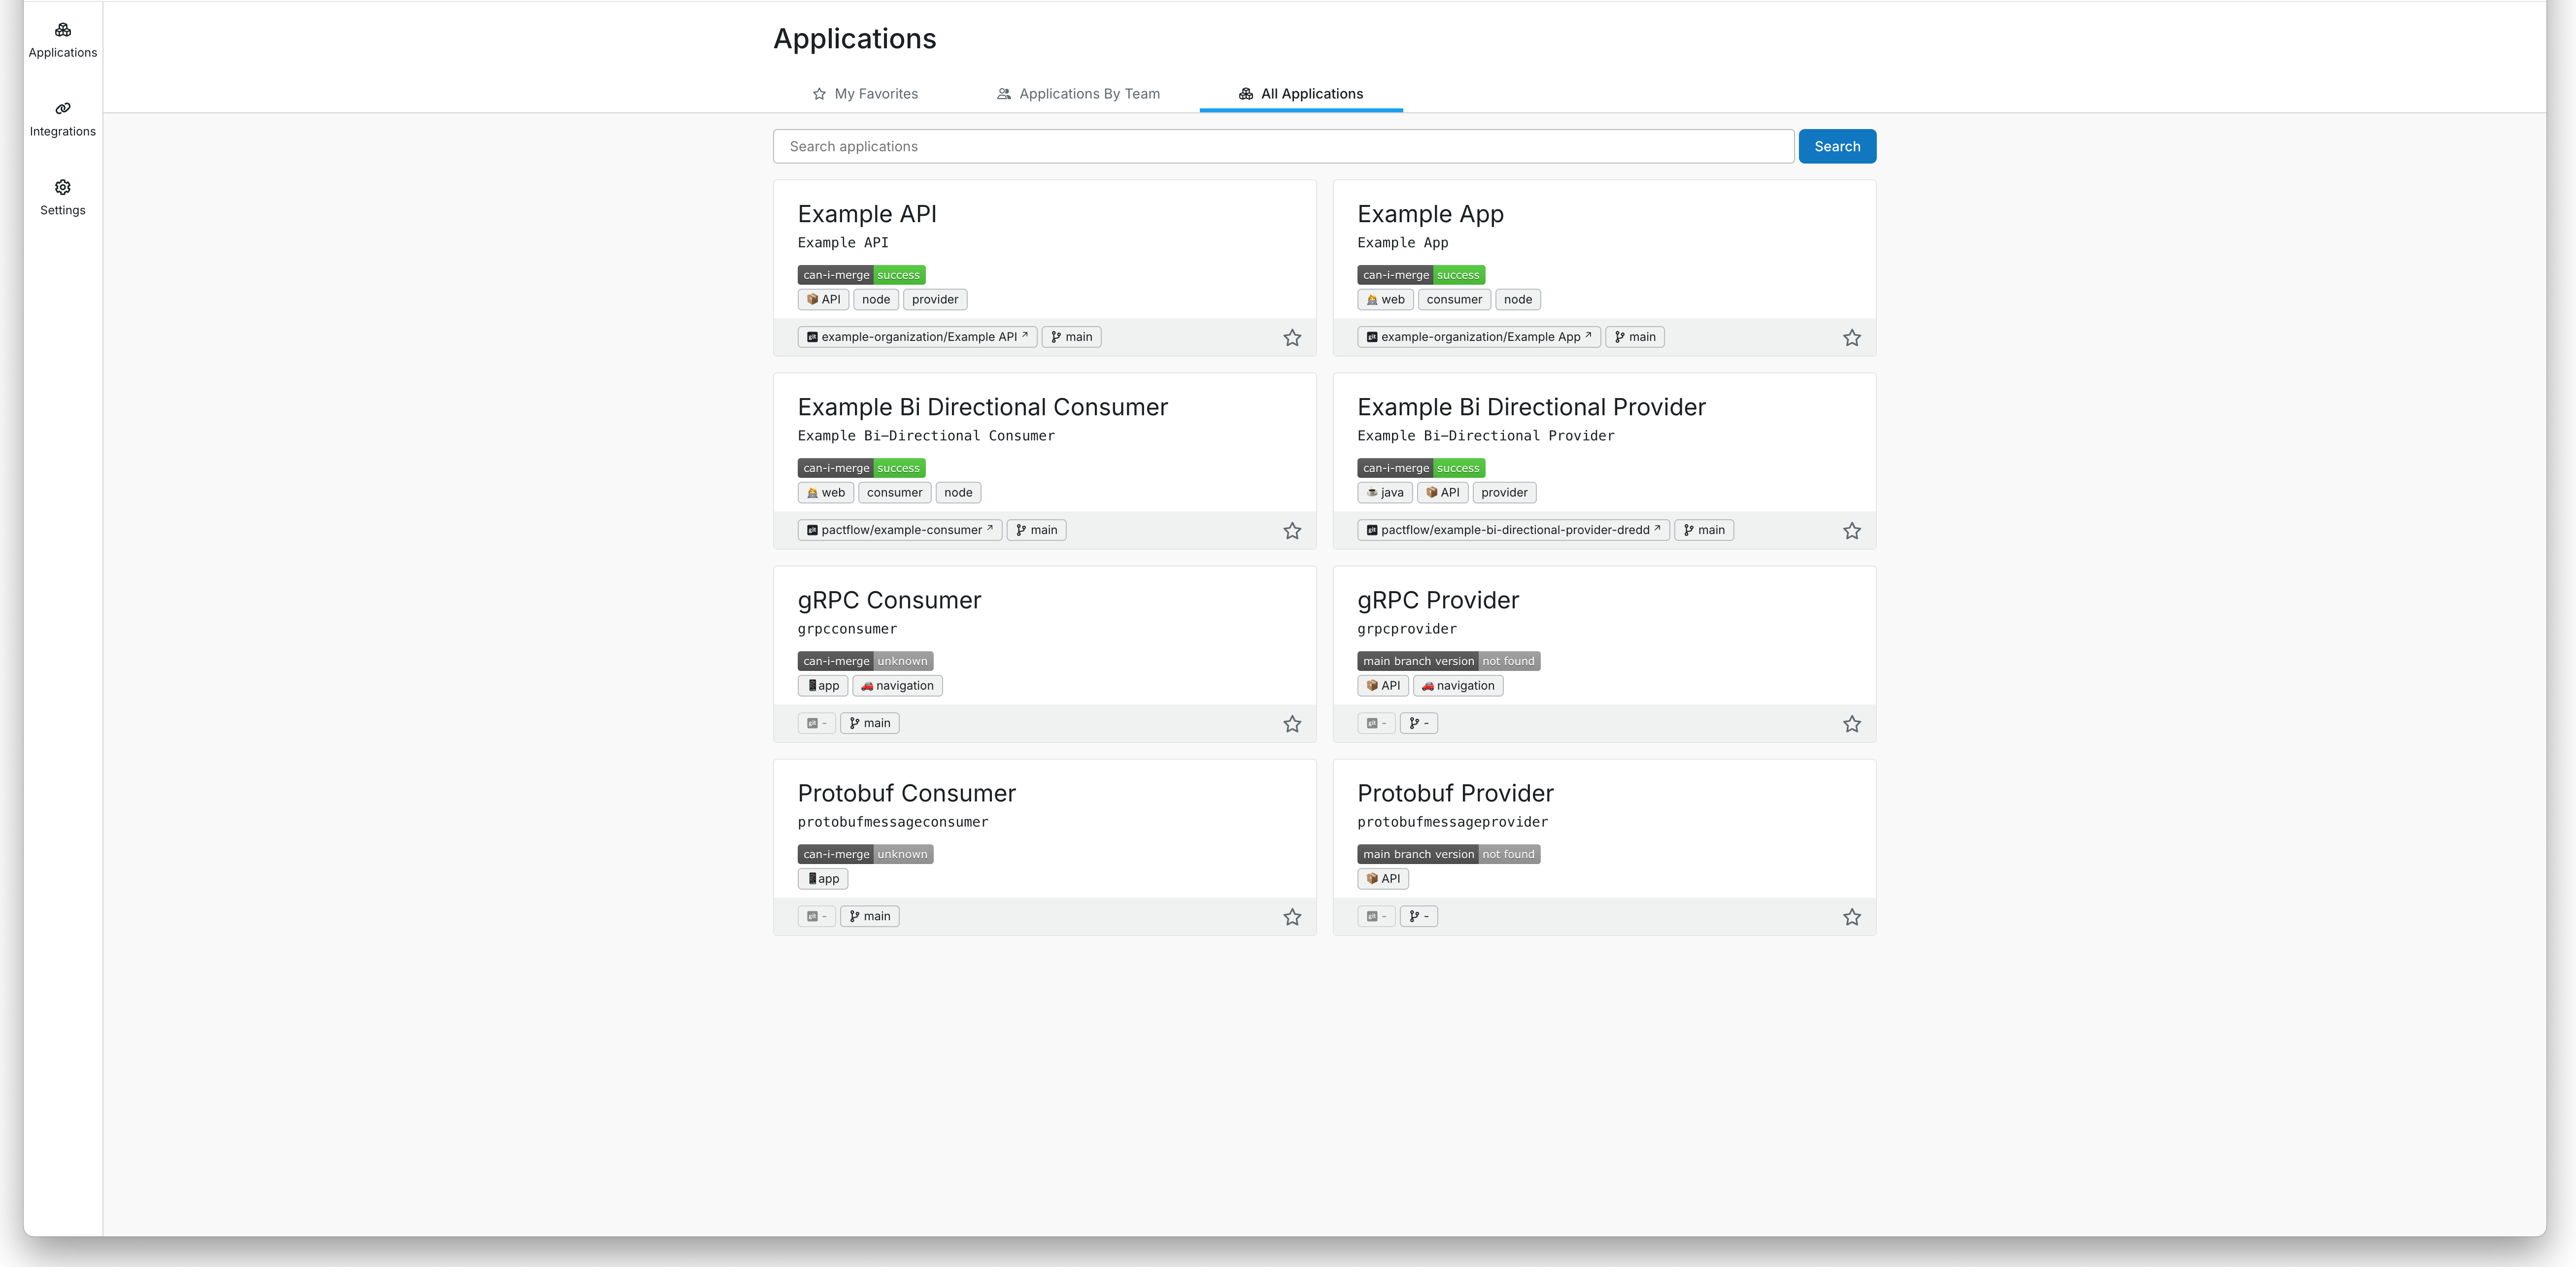This screenshot has width=2576, height=1267.
Task: Favorite the Example API application
Action: [1291, 338]
